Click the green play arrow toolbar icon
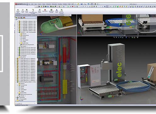 pos(68,7)
